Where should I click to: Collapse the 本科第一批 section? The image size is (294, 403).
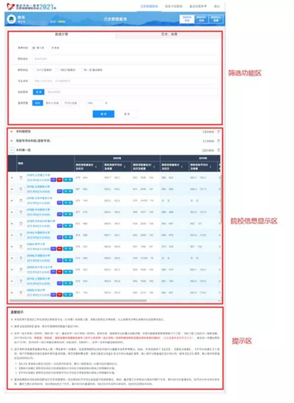tap(11, 150)
